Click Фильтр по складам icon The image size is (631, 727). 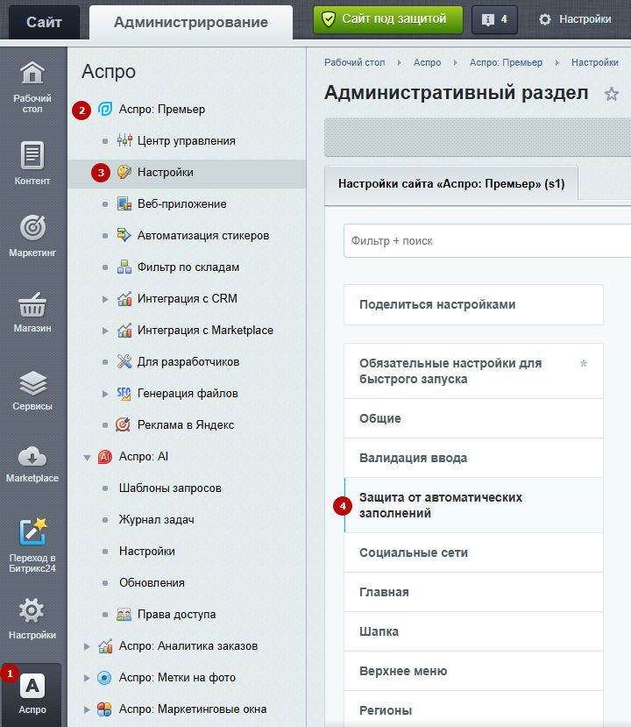point(124,267)
